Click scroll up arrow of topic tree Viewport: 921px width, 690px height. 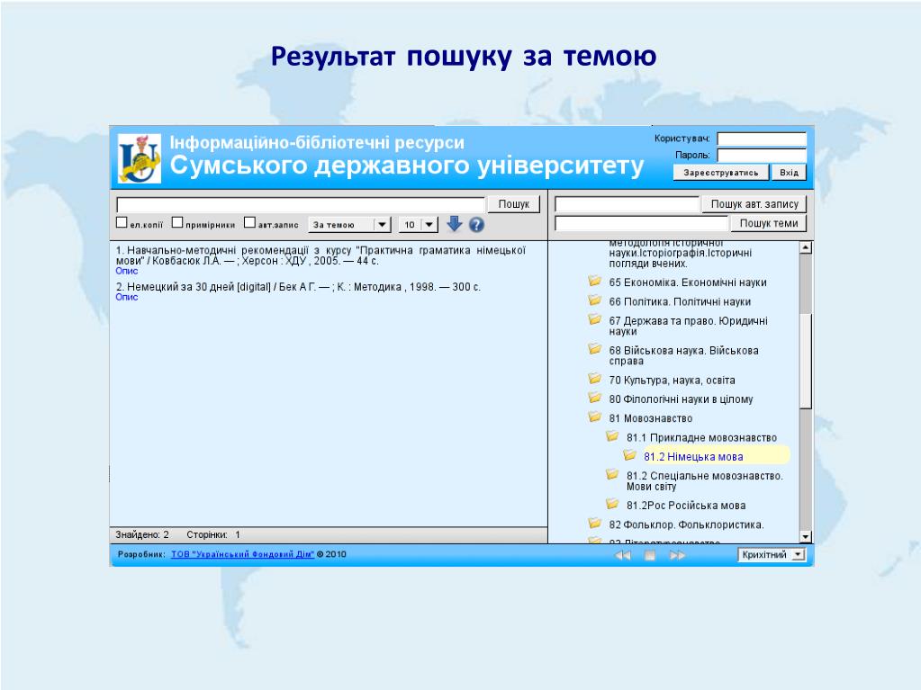(806, 247)
